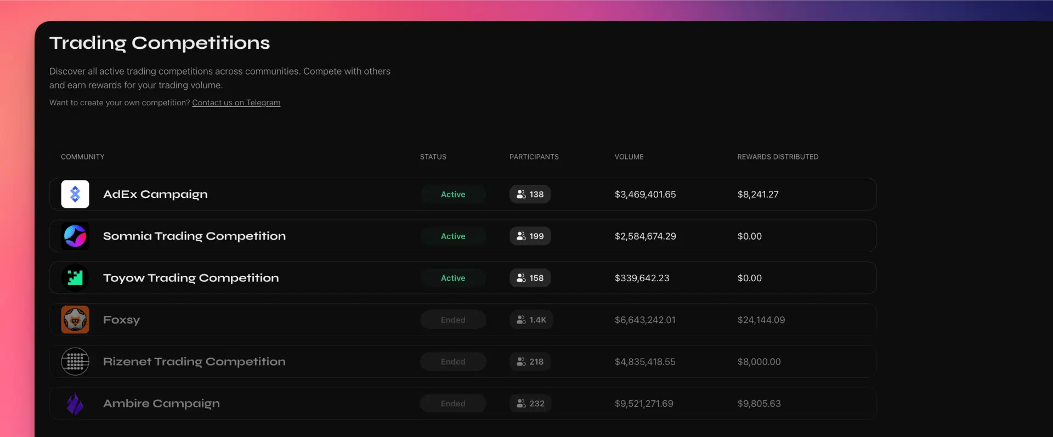Click the participants icon in Ambire row
This screenshot has width=1053, height=437.
coord(521,404)
